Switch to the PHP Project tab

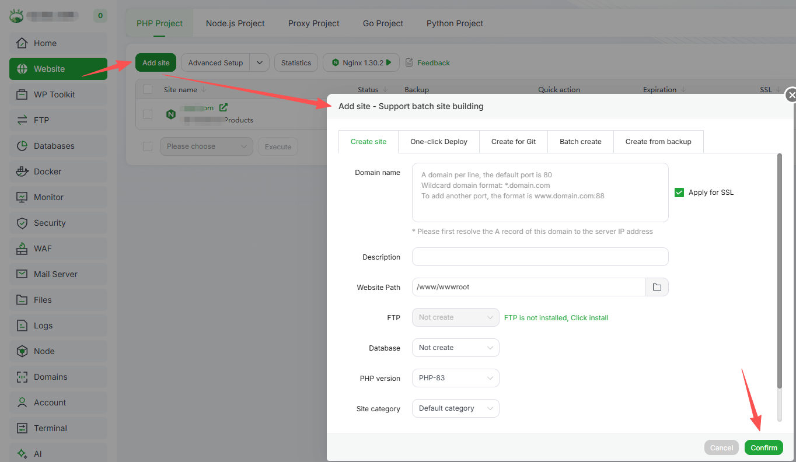click(x=159, y=23)
